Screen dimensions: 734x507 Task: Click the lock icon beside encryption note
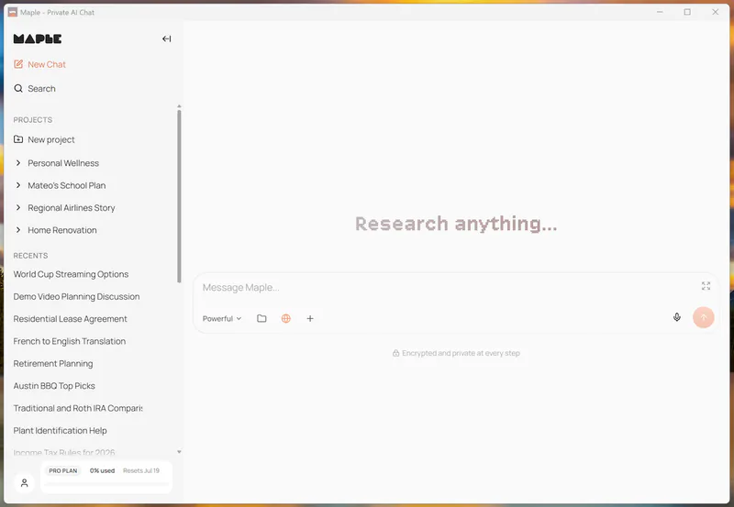point(395,353)
